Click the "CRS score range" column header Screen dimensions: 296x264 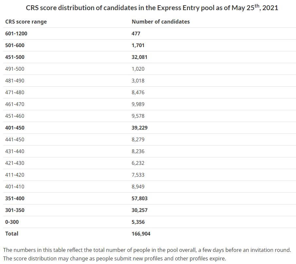click(26, 22)
